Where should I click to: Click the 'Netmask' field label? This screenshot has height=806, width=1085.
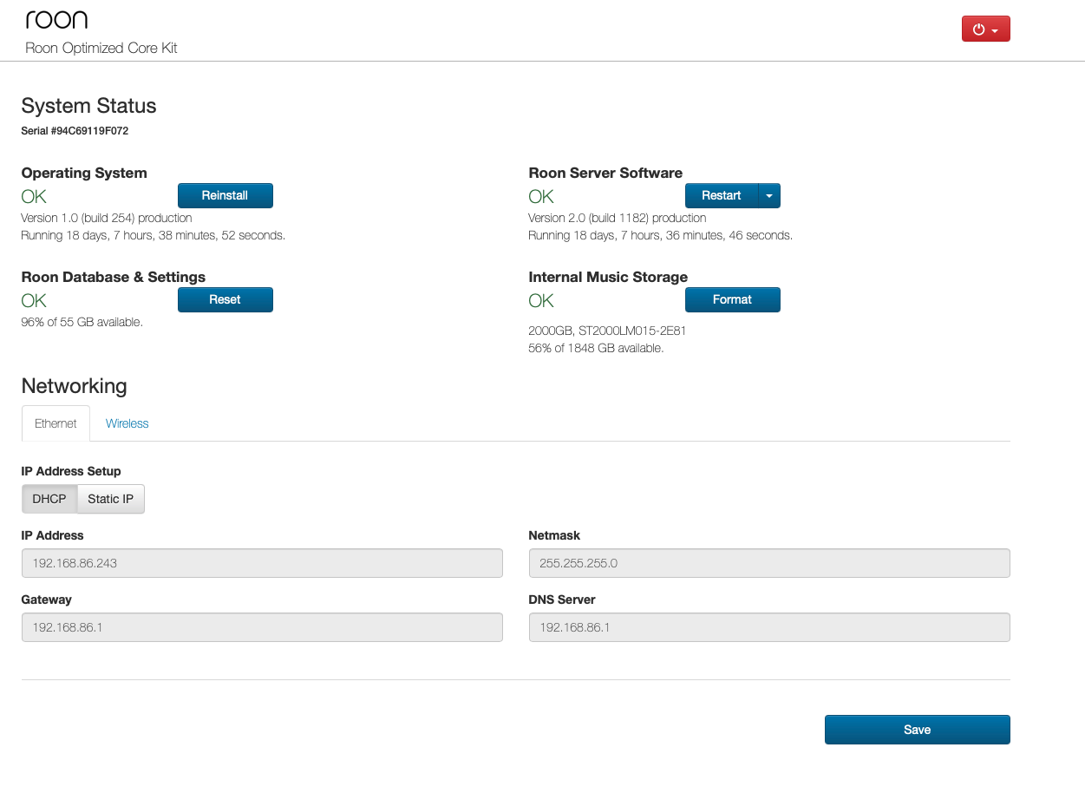[x=554, y=535]
